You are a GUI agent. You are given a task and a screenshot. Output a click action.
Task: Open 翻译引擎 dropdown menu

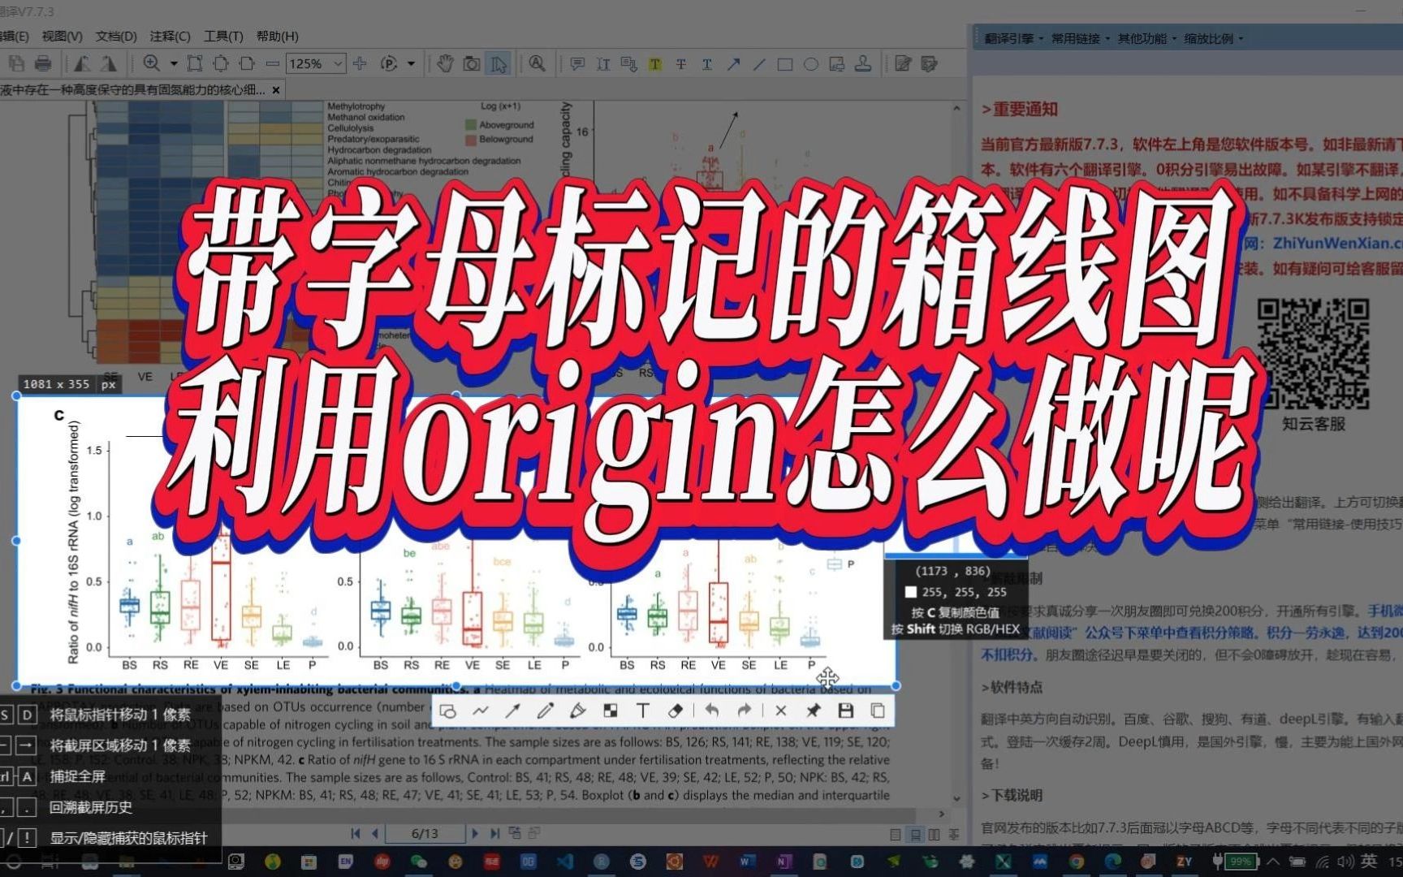point(1013,38)
